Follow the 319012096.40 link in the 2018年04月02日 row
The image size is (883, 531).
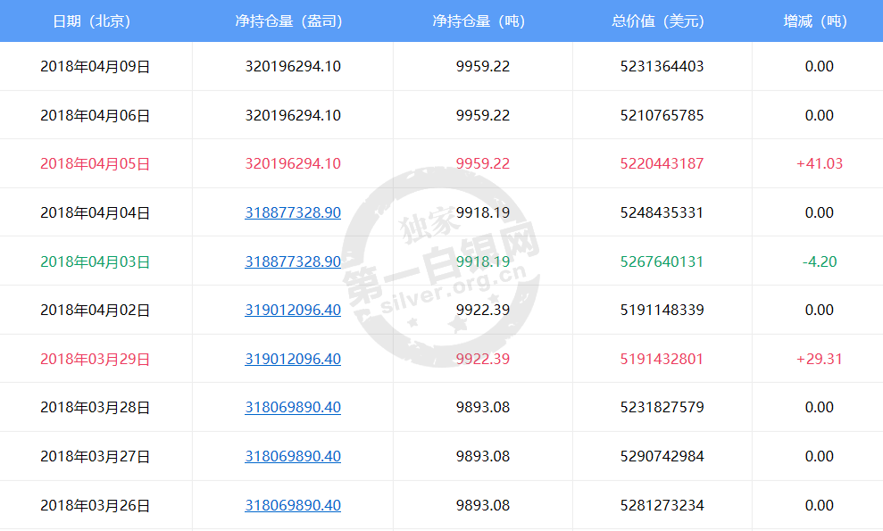[x=293, y=311]
